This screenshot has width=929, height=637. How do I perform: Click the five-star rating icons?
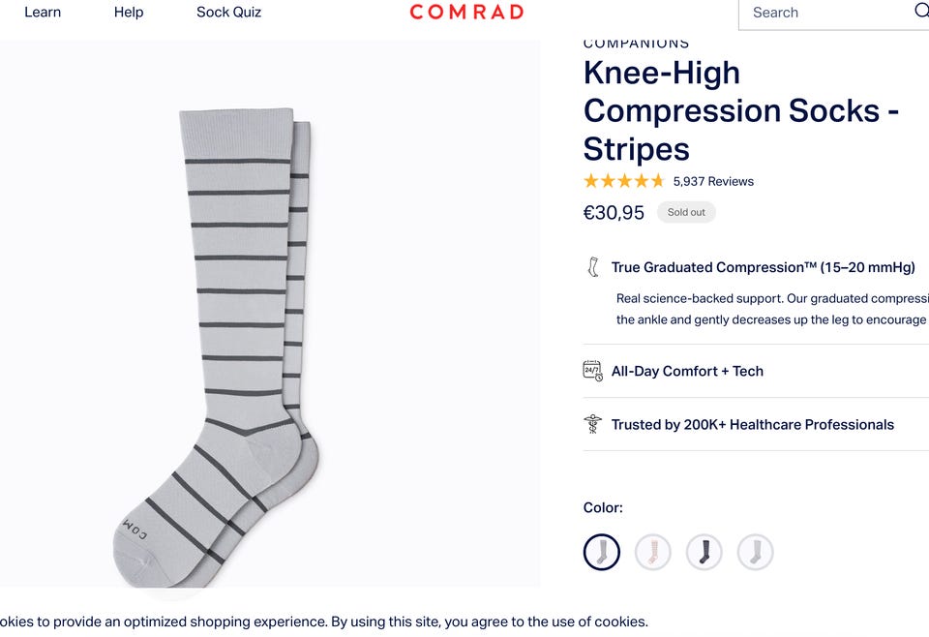pyautogui.click(x=624, y=181)
